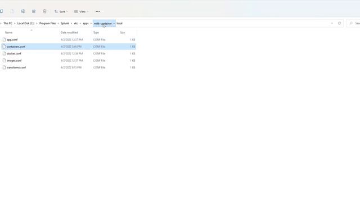
Task: Select the transforms.conf file
Action: [16, 67]
